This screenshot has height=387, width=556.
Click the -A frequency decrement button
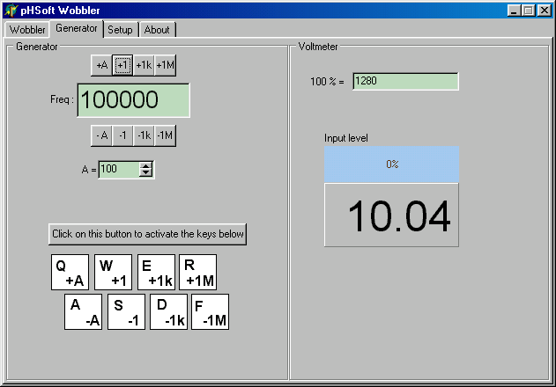pos(101,135)
